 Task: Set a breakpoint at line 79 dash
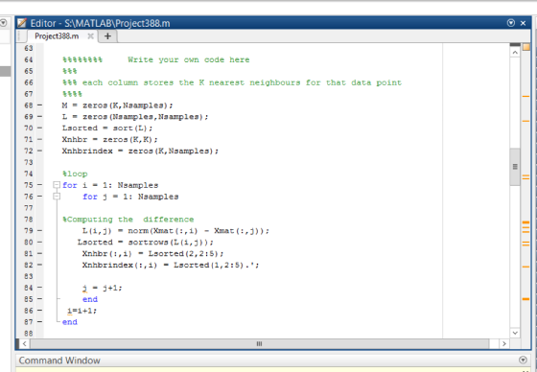(x=39, y=231)
